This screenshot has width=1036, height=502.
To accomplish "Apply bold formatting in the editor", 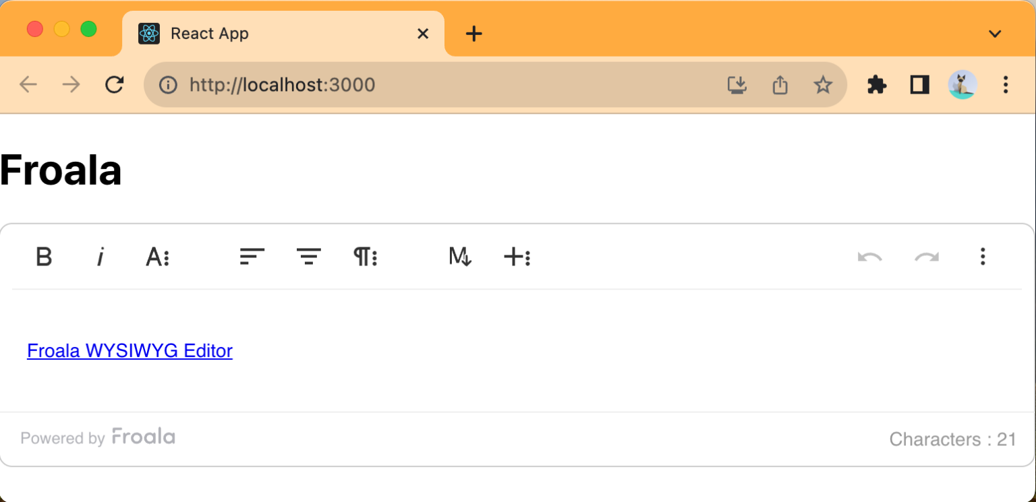I will pyautogui.click(x=44, y=257).
